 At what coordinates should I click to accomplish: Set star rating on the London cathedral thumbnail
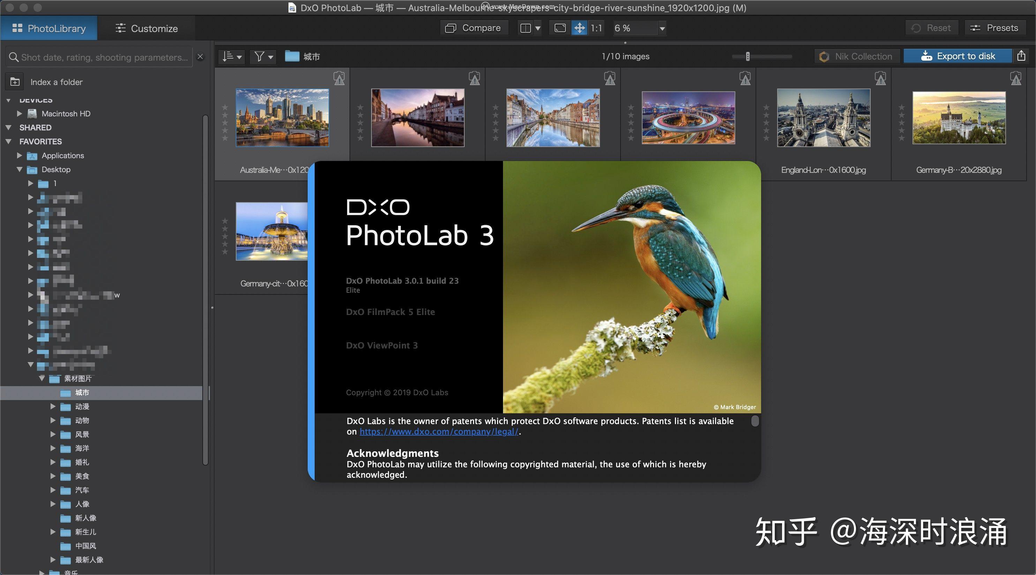pos(766,123)
